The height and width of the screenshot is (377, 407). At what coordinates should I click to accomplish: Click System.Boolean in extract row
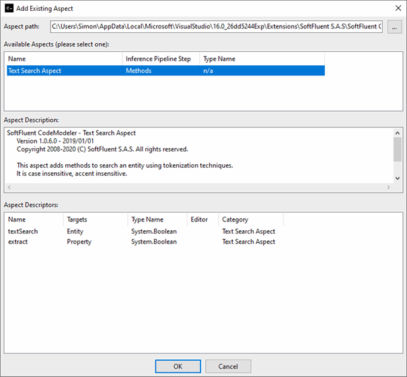click(154, 242)
